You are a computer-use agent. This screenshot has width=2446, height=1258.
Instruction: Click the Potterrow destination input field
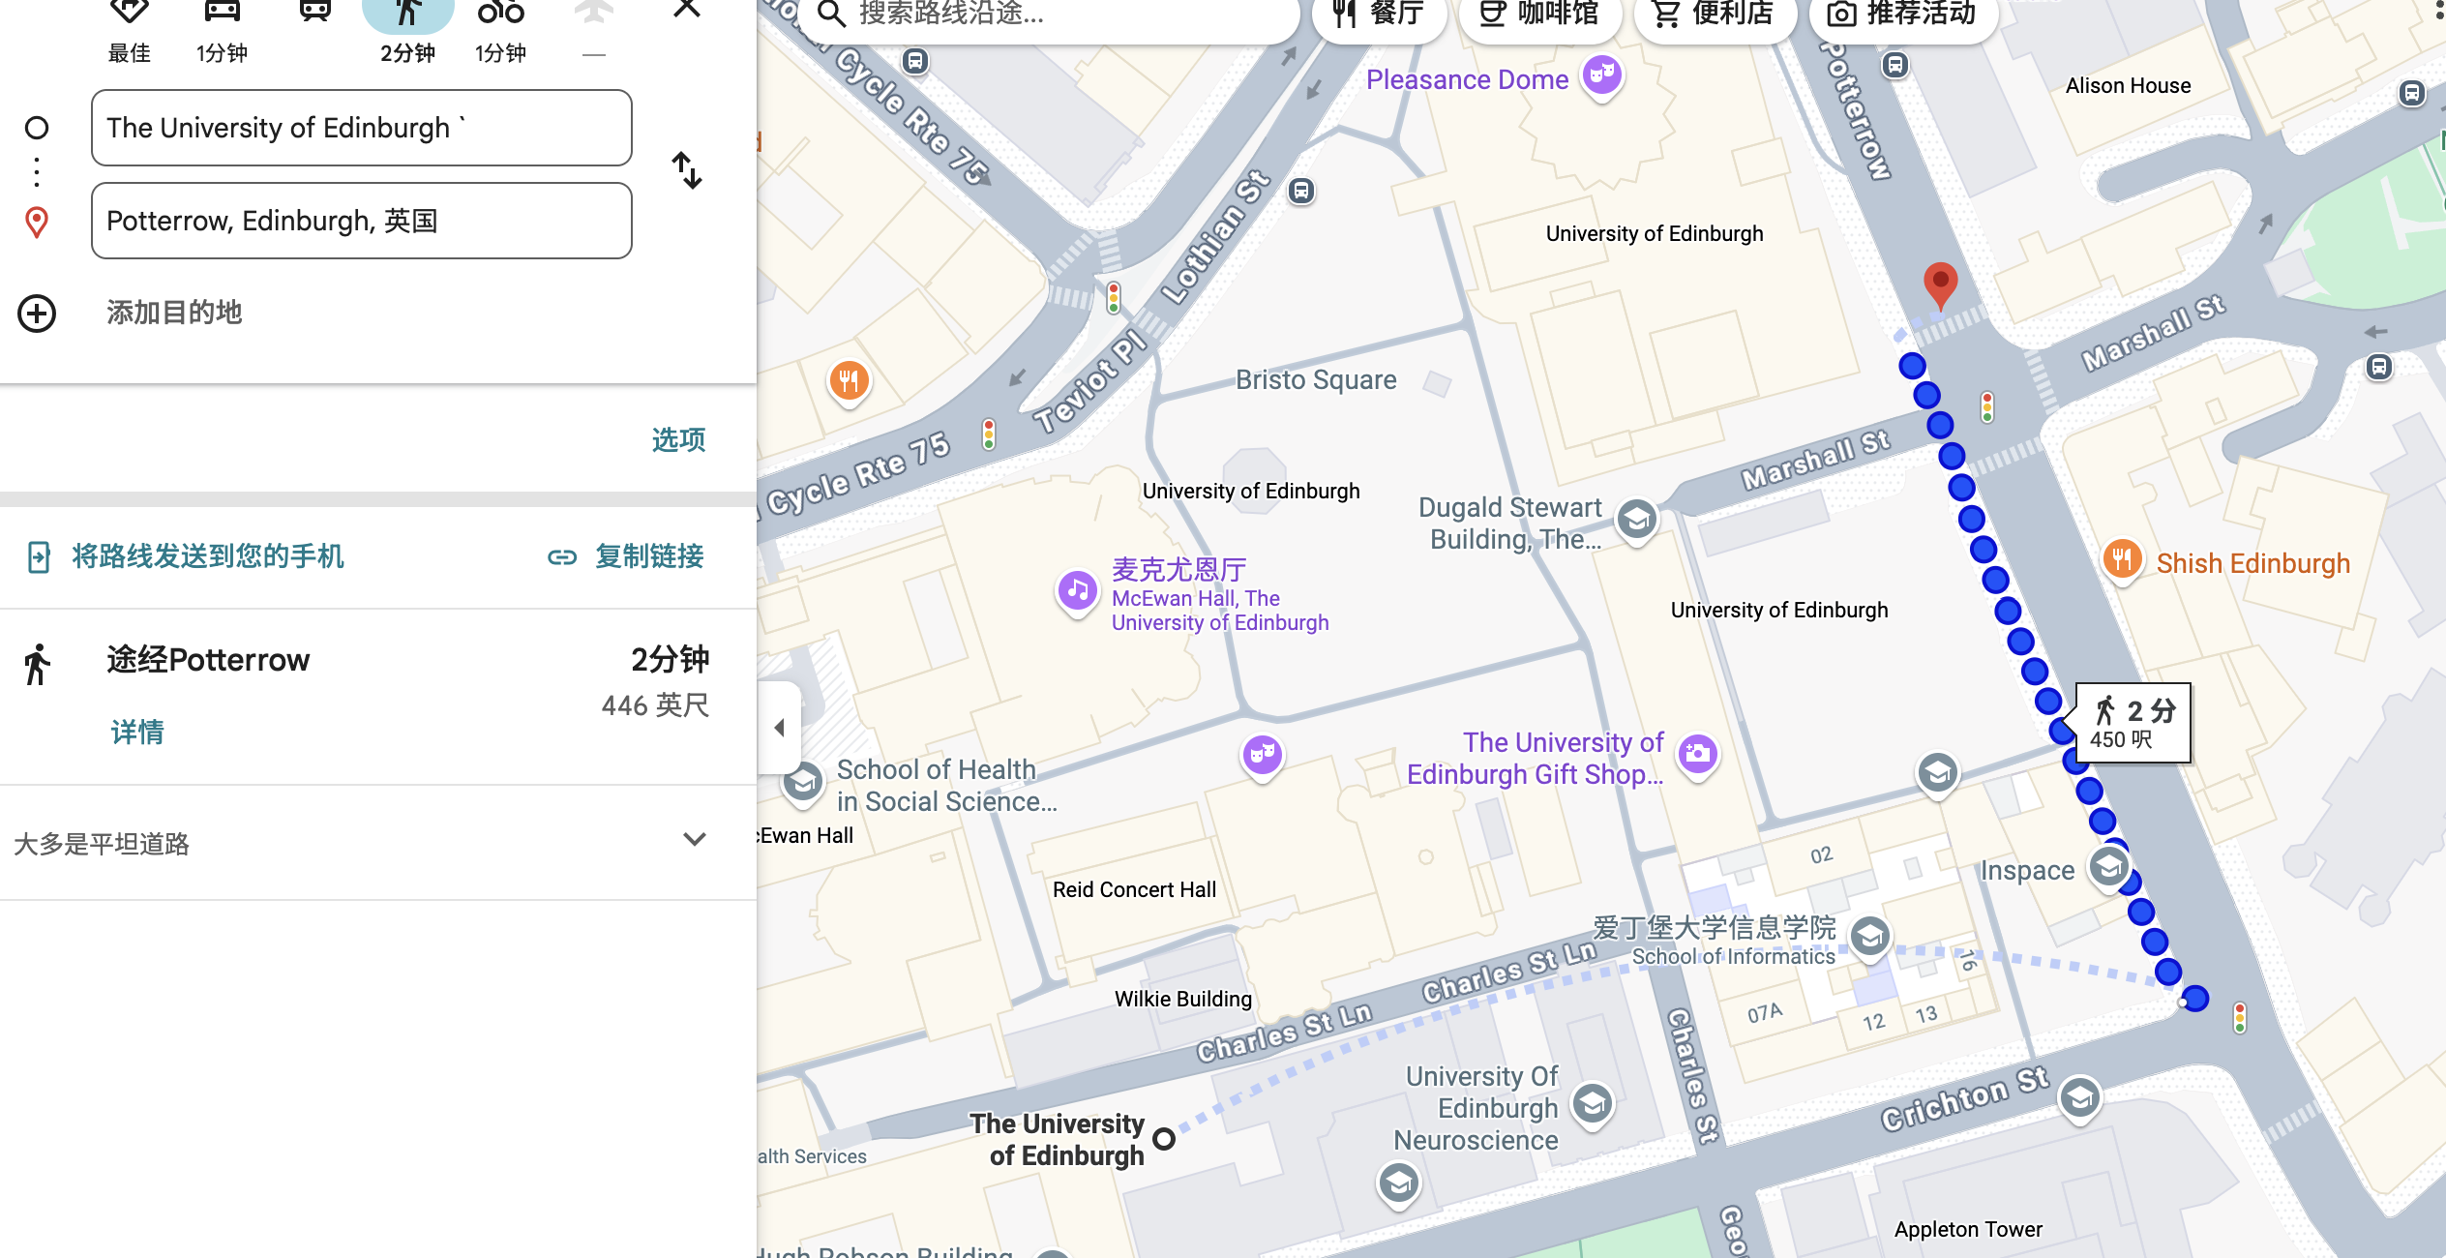tap(361, 221)
